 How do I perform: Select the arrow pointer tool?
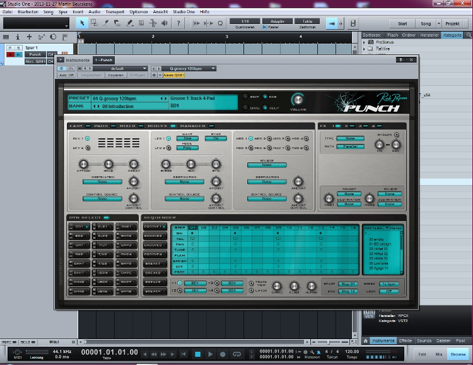point(82,23)
